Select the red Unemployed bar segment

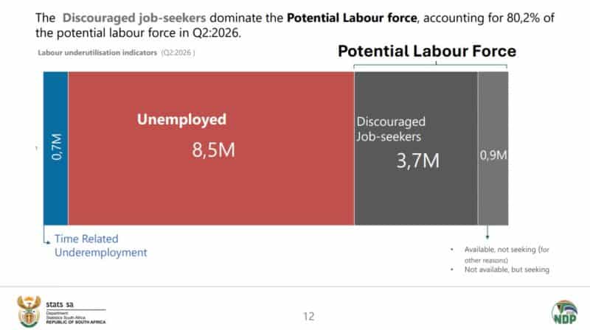pos(211,149)
